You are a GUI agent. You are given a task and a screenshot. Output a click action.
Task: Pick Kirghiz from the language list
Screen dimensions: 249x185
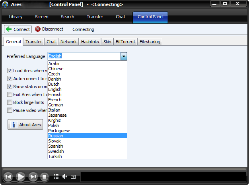click(87, 120)
